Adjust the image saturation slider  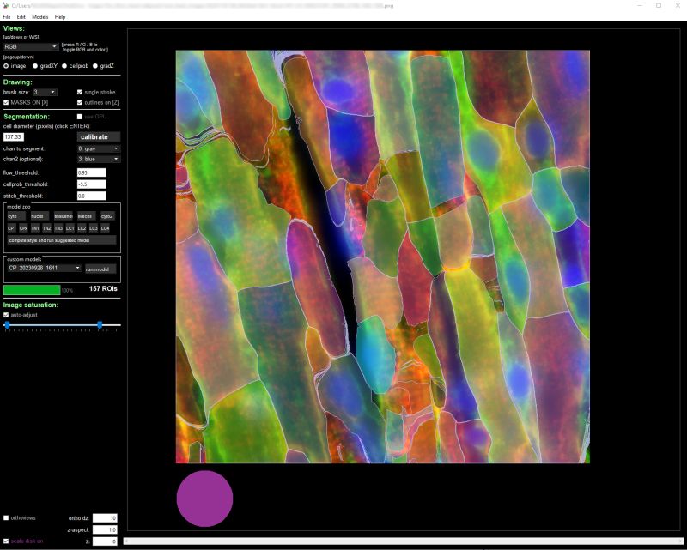coord(101,325)
